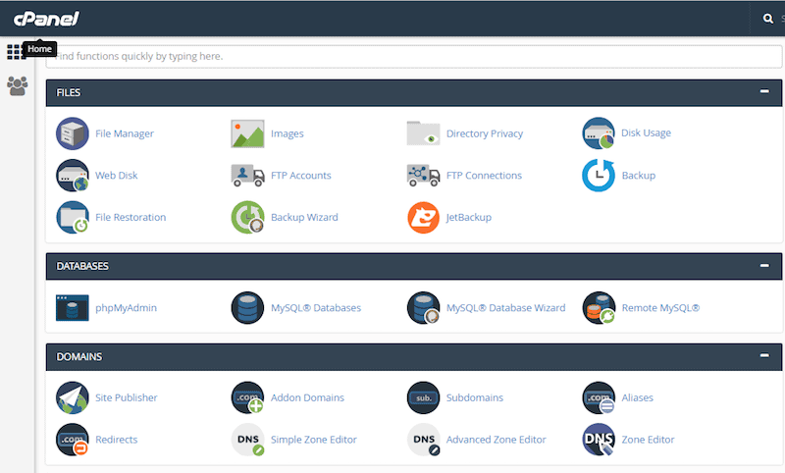Open the Site Publisher icon
The width and height of the screenshot is (785, 473).
pyautogui.click(x=73, y=397)
